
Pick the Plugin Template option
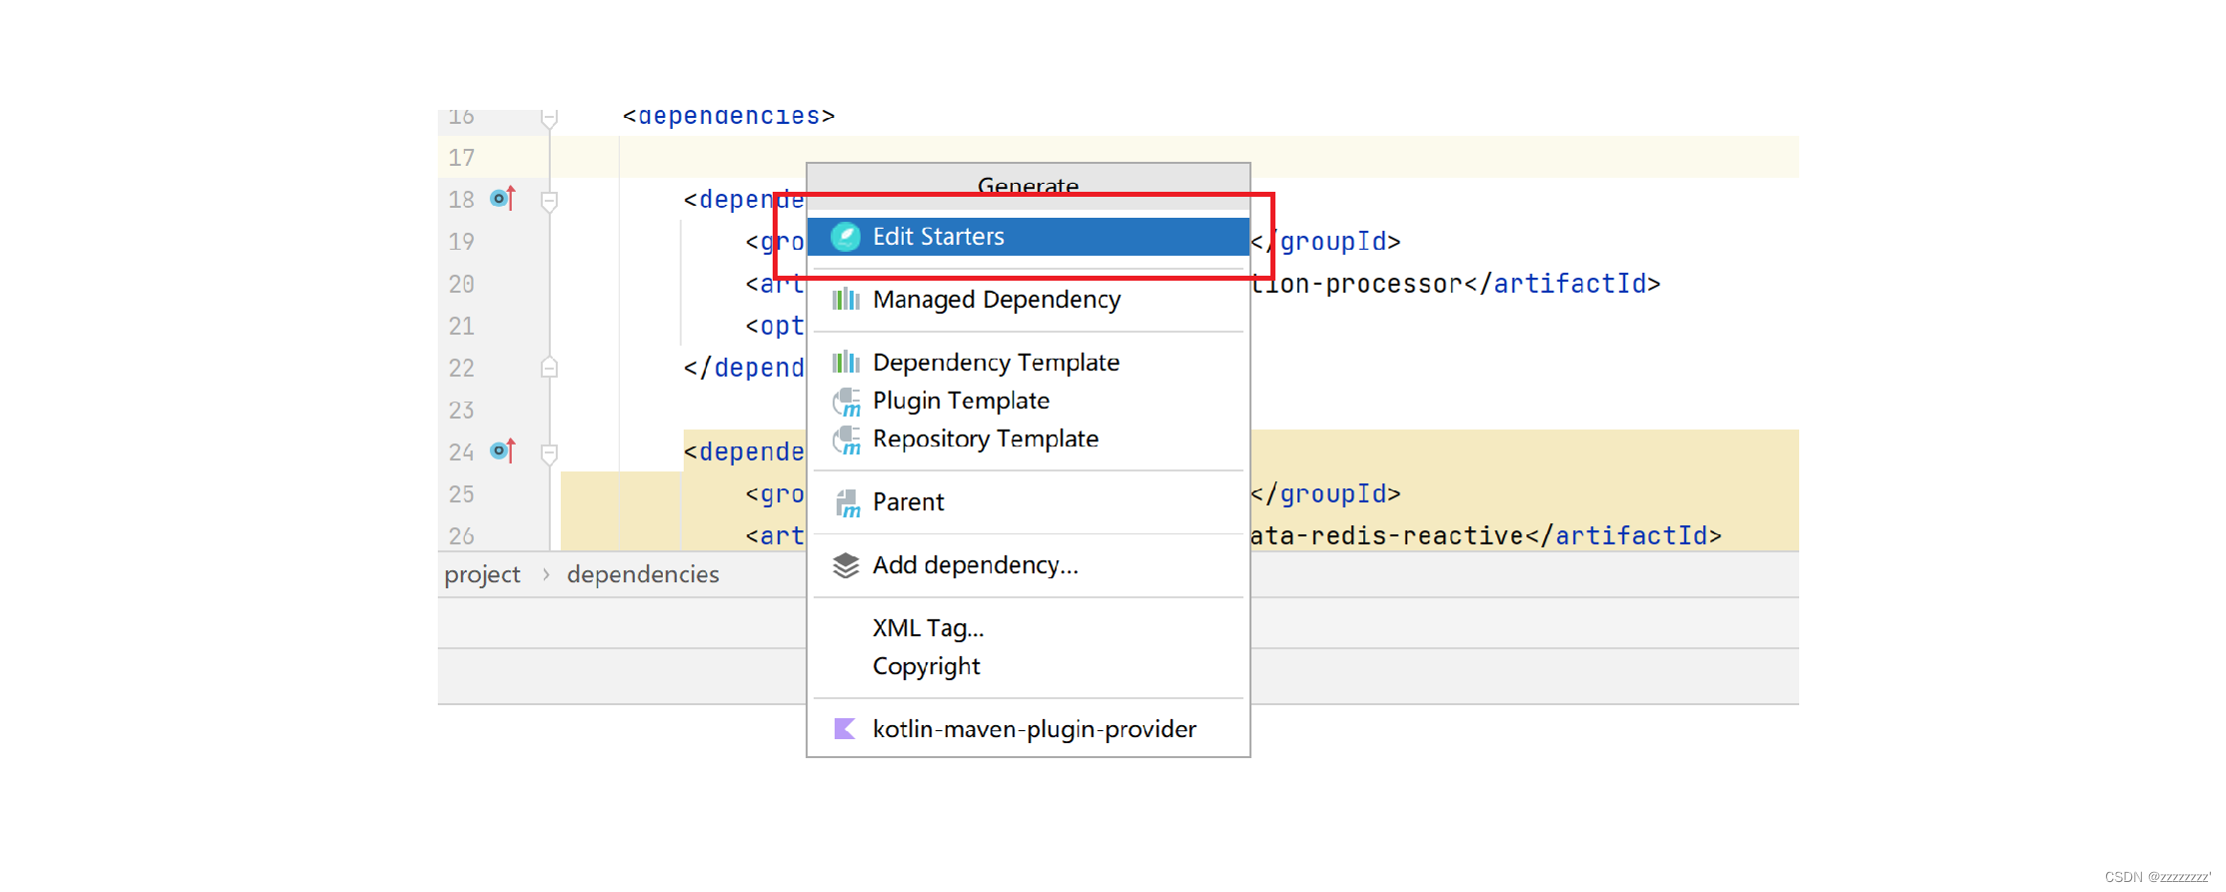1028,401
